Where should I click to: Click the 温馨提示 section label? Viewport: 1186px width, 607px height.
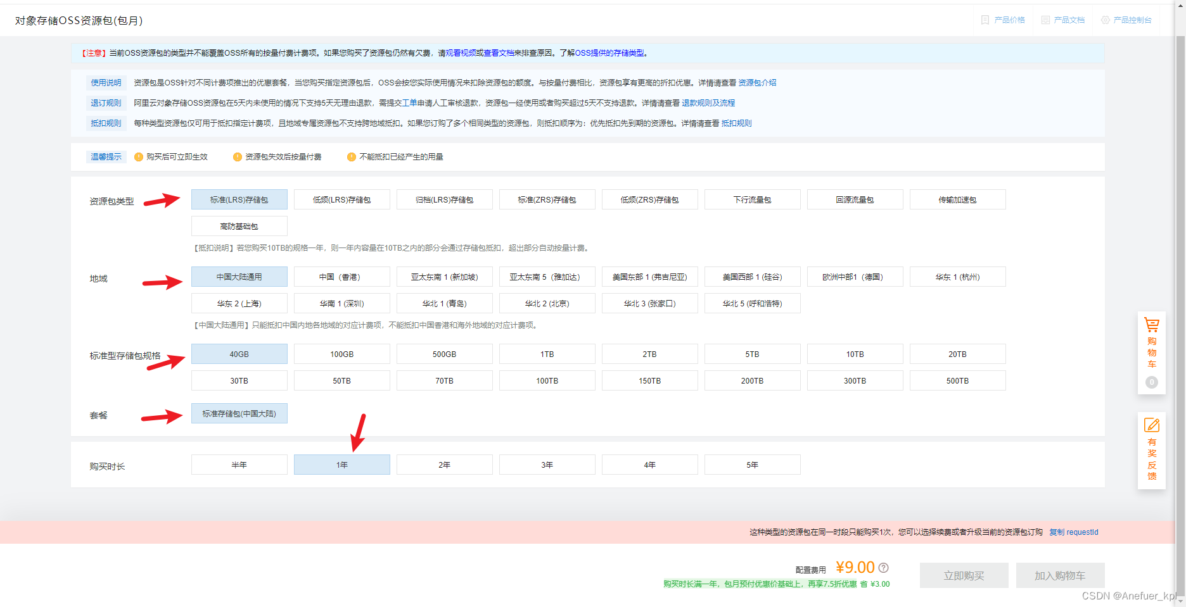click(106, 156)
